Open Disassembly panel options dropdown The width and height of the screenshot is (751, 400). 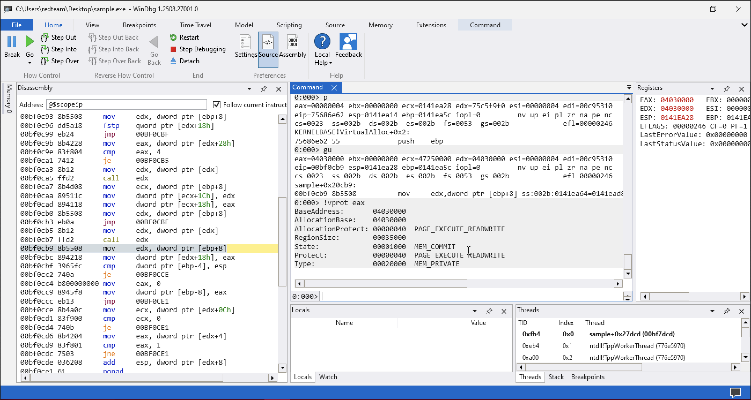point(249,89)
